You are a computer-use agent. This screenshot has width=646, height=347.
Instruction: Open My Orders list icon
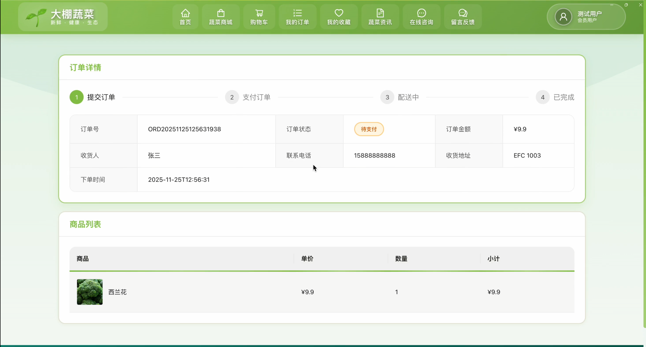tap(297, 13)
